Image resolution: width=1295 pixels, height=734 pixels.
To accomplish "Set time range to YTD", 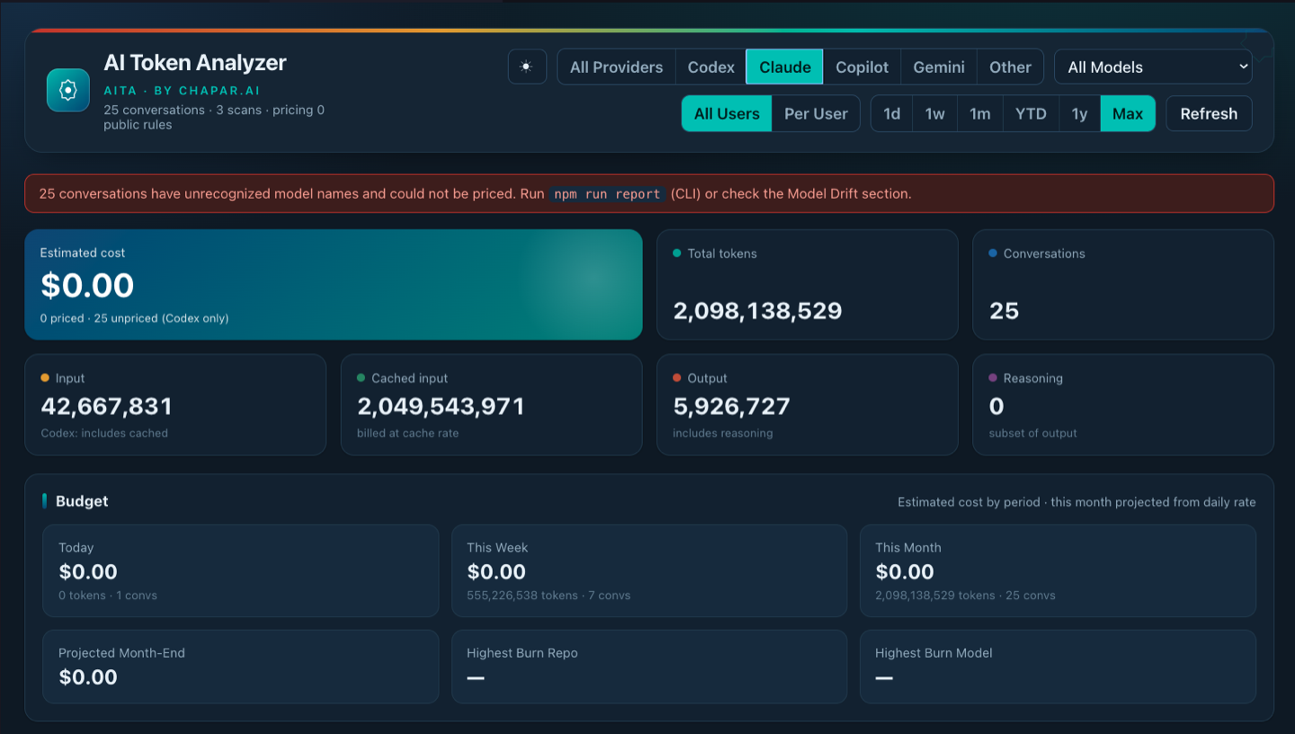I will coord(1031,114).
